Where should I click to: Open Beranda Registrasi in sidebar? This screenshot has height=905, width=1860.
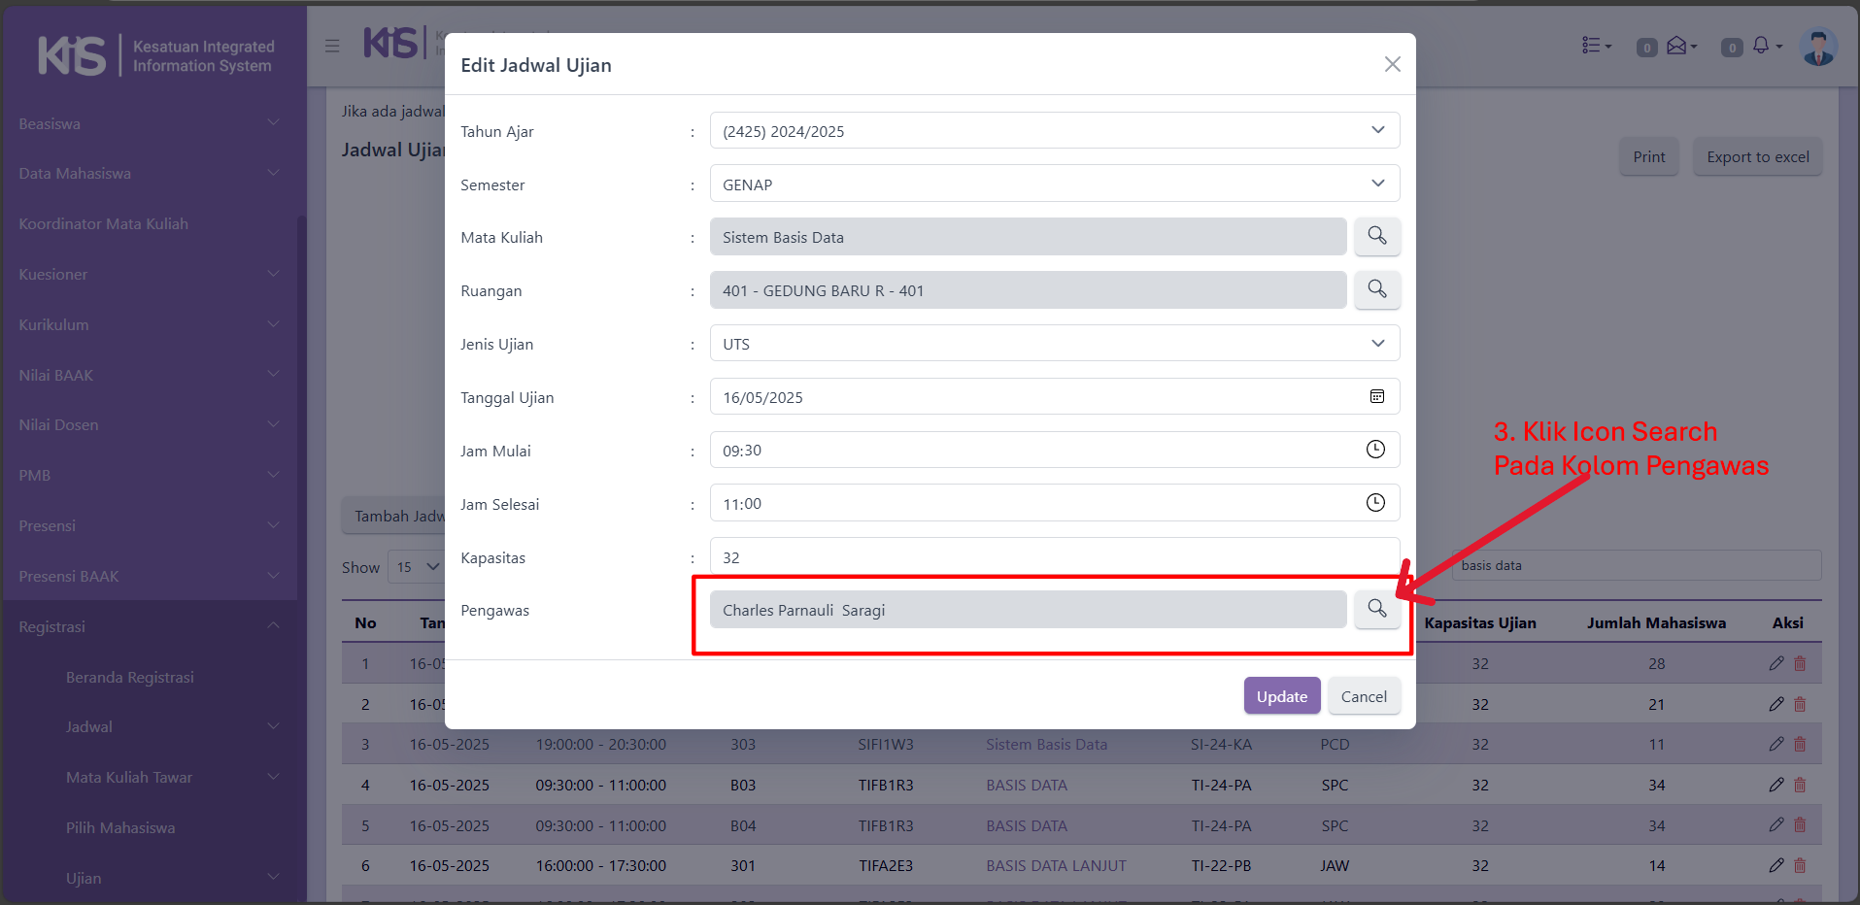[130, 677]
